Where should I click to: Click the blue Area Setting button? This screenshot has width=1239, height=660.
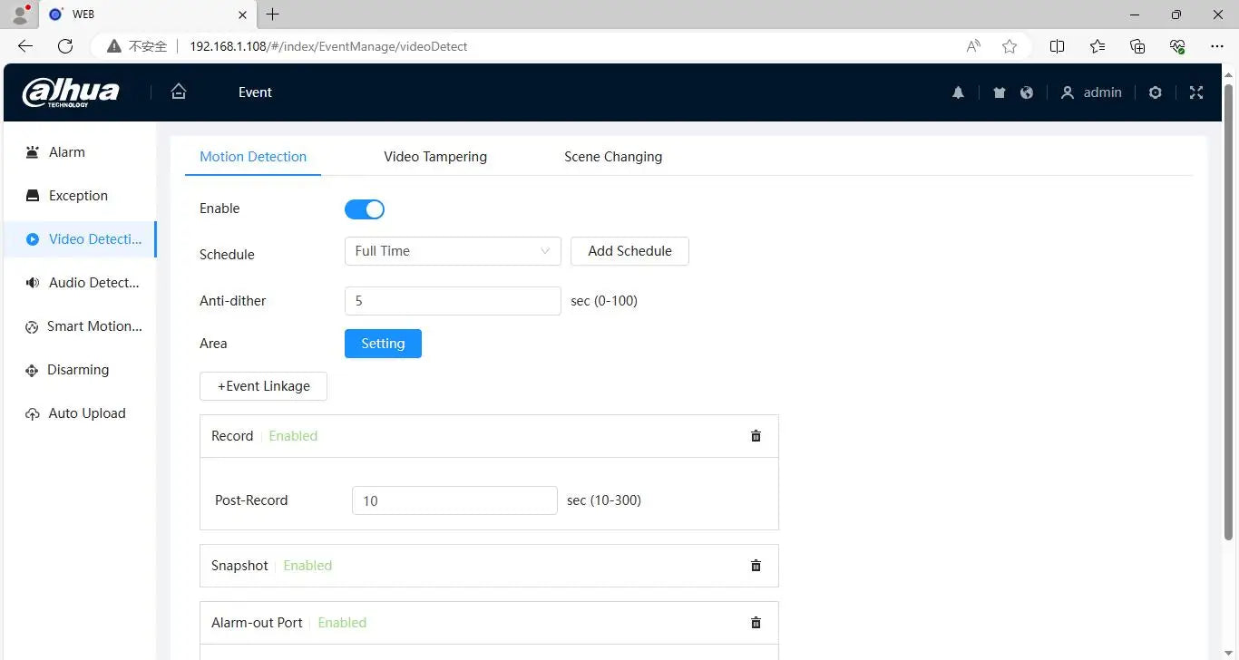pyautogui.click(x=383, y=344)
